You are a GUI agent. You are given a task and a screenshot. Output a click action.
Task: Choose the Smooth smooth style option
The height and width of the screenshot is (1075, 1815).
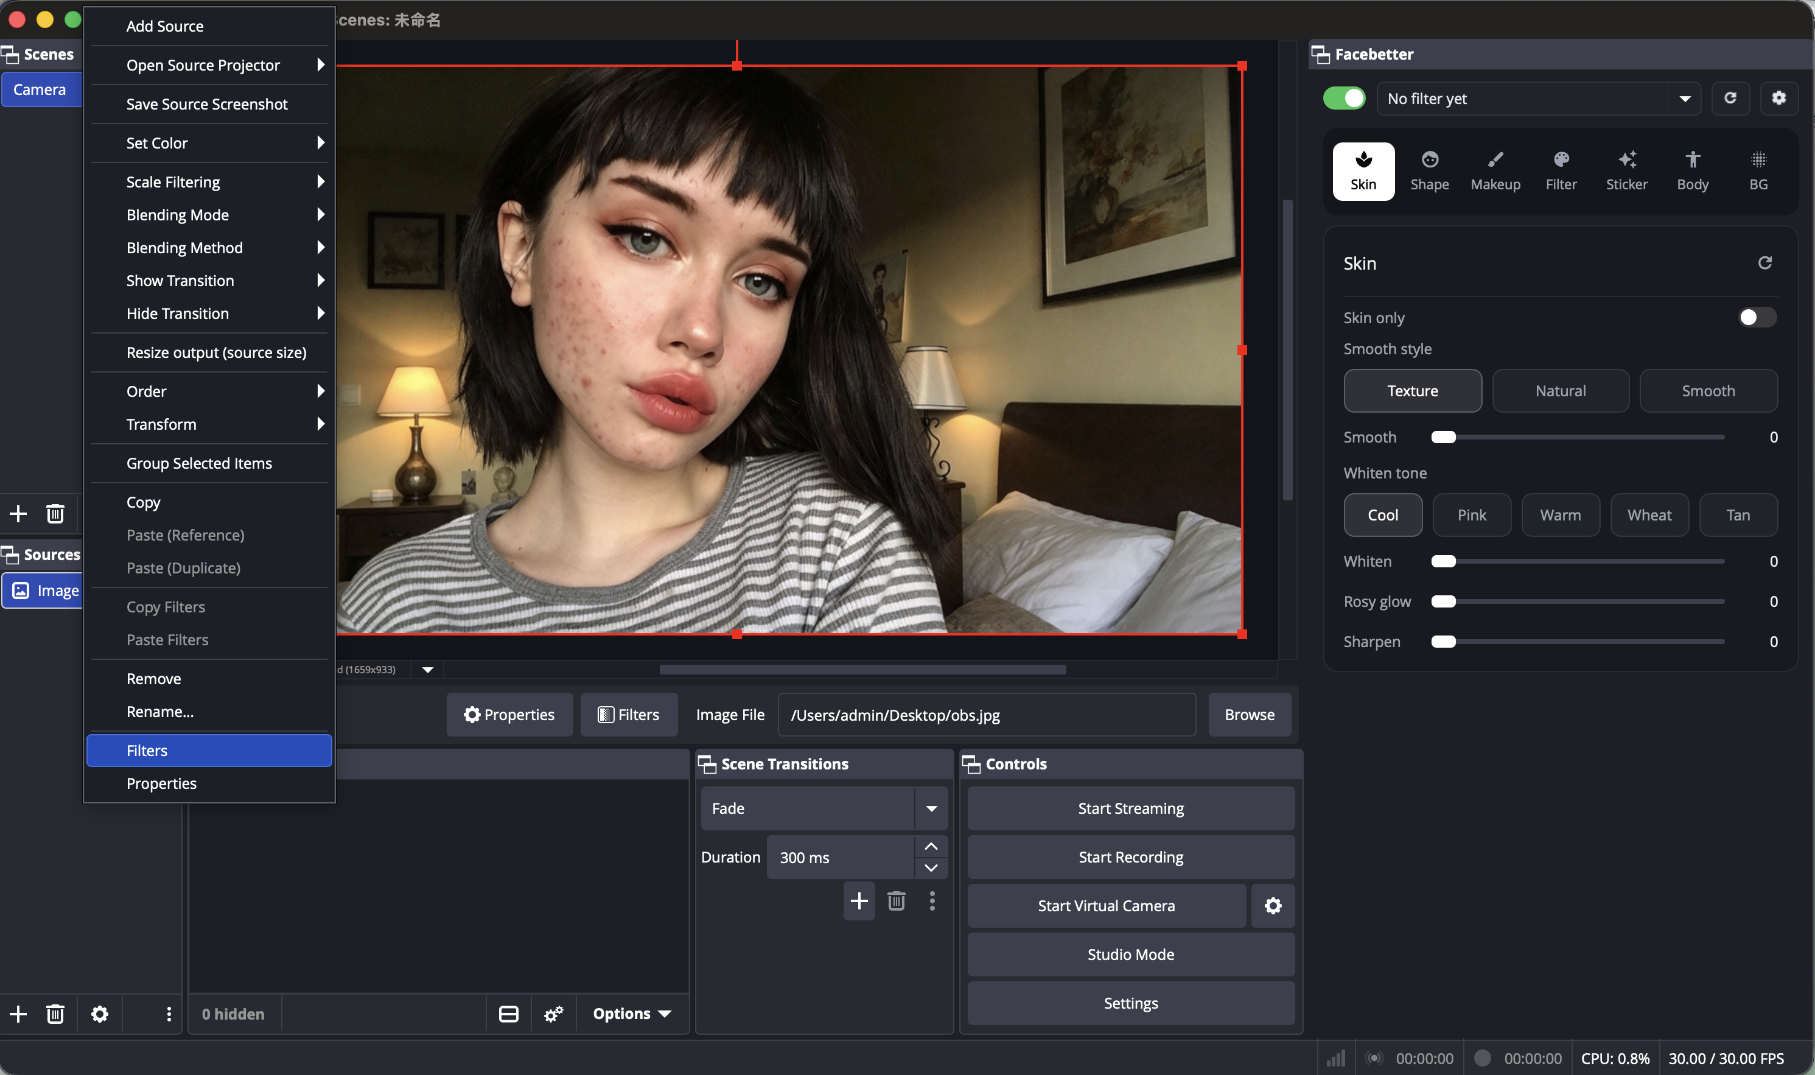pyautogui.click(x=1708, y=390)
